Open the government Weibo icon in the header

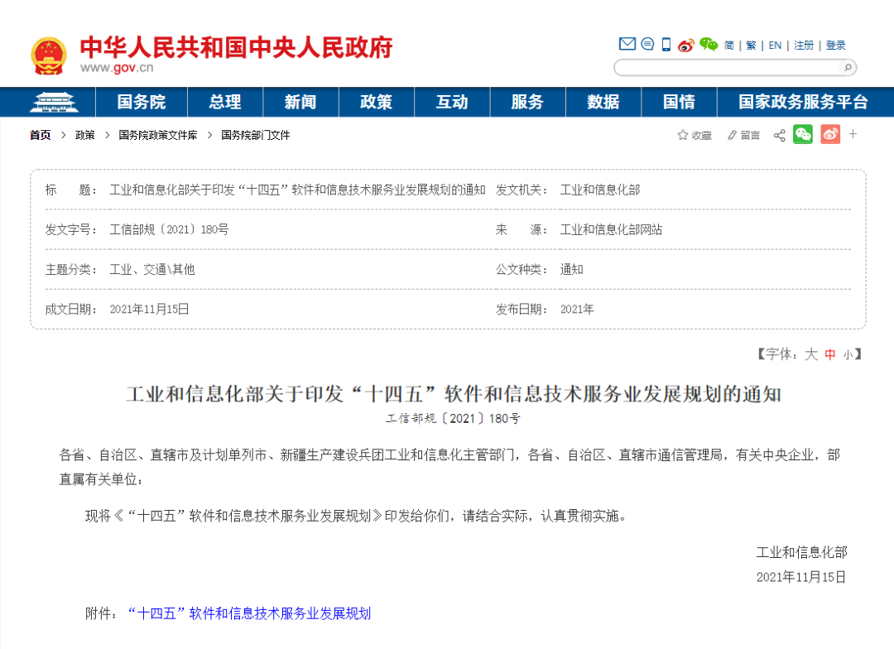(685, 46)
